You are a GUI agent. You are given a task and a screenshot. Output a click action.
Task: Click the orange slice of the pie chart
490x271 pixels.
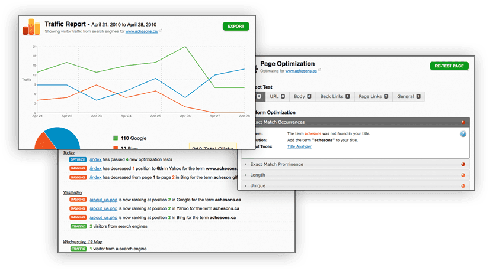pyautogui.click(x=44, y=142)
